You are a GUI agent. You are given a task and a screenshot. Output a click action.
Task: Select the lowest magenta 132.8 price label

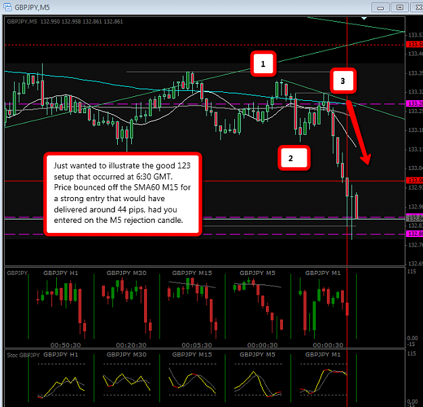[x=415, y=234]
